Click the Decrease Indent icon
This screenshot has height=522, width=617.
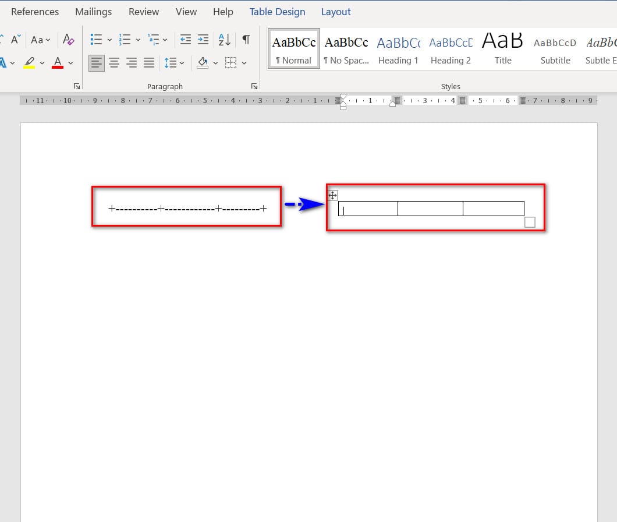185,40
